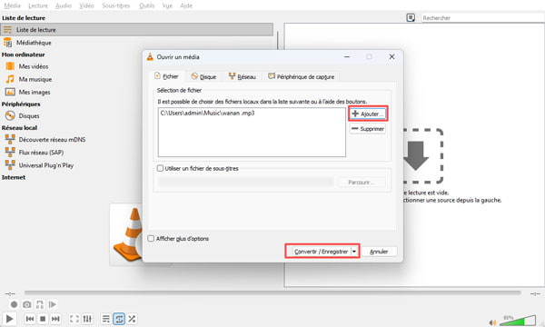The image size is (545, 327).
Task: Open the Audio menu
Action: 64,5
